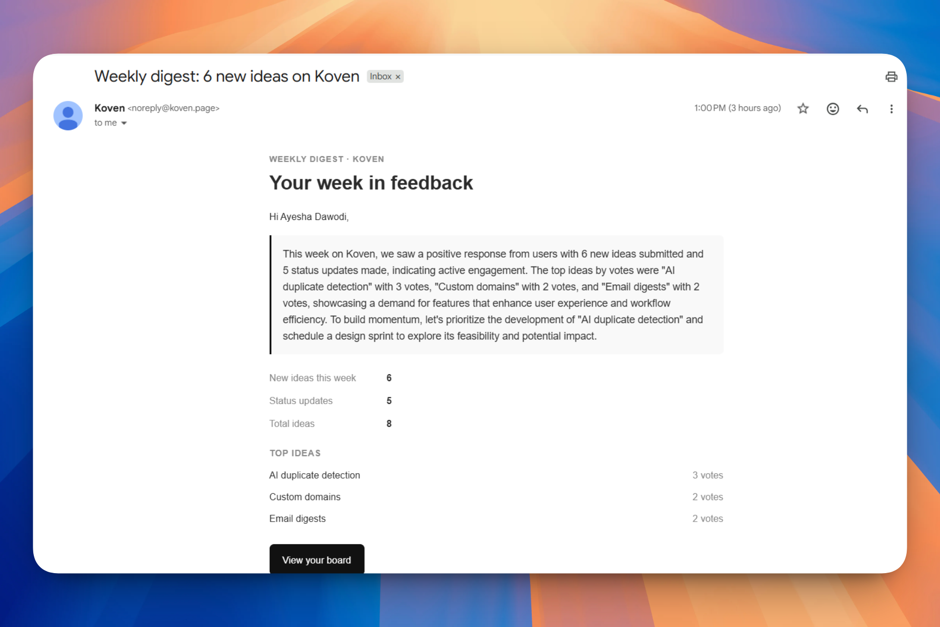Click the 'Status updates' label
The height and width of the screenshot is (627, 940).
coord(301,401)
